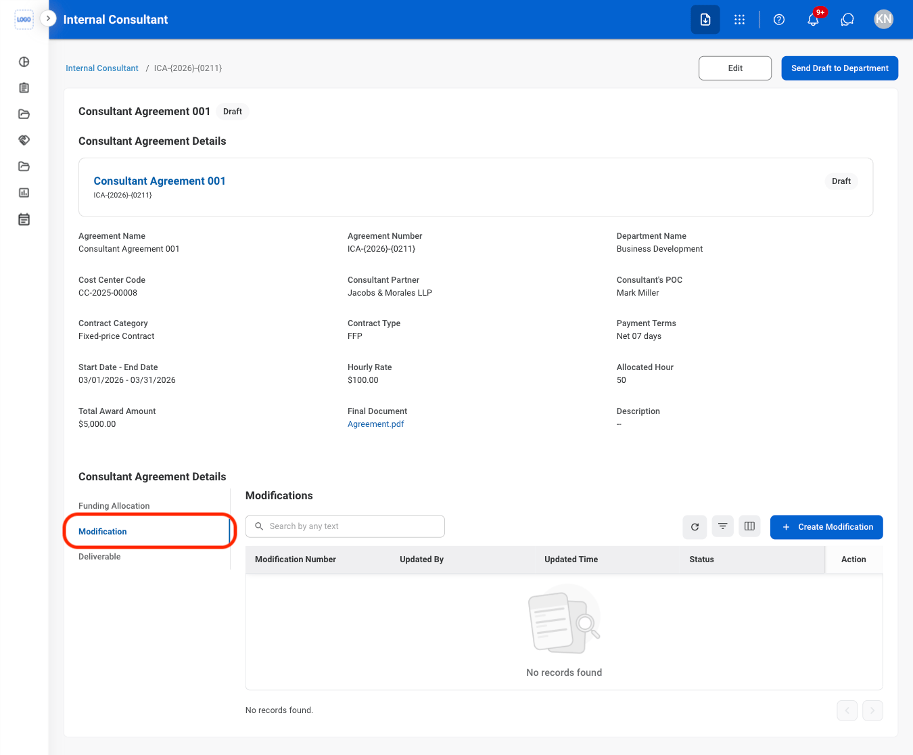This screenshot has height=755, width=913.
Task: Click the Internal Consultant breadcrumb link
Action: coord(102,68)
